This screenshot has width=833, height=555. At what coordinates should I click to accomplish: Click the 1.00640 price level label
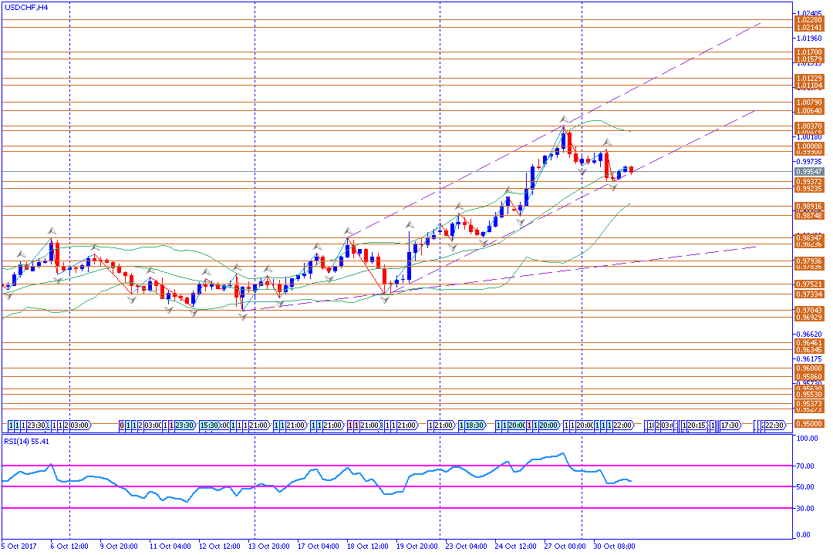[x=809, y=111]
